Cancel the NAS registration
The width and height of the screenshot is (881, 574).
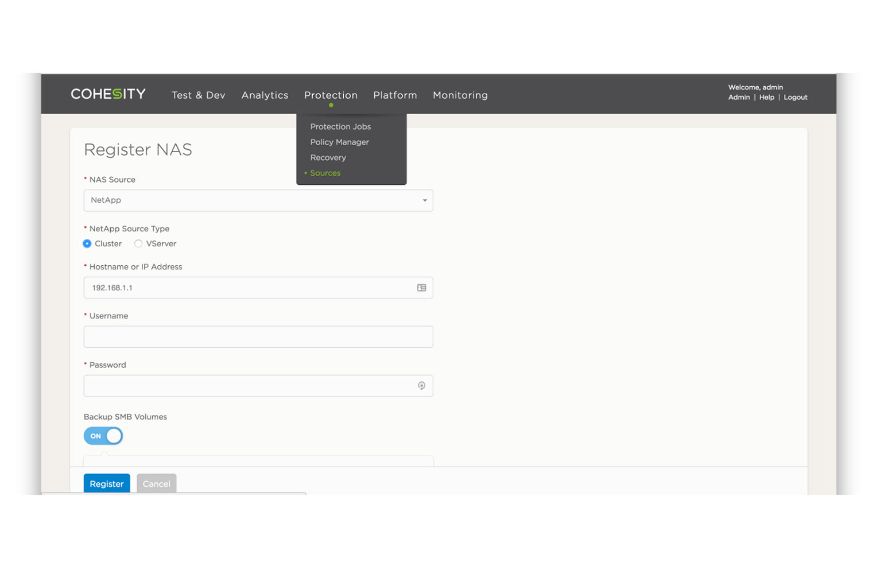coord(156,484)
